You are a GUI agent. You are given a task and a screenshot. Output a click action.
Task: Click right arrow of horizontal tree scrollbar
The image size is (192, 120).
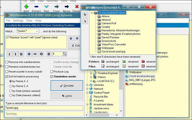click(117, 115)
